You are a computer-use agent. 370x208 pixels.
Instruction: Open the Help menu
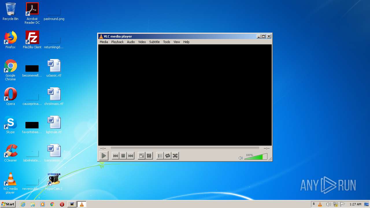click(x=186, y=42)
